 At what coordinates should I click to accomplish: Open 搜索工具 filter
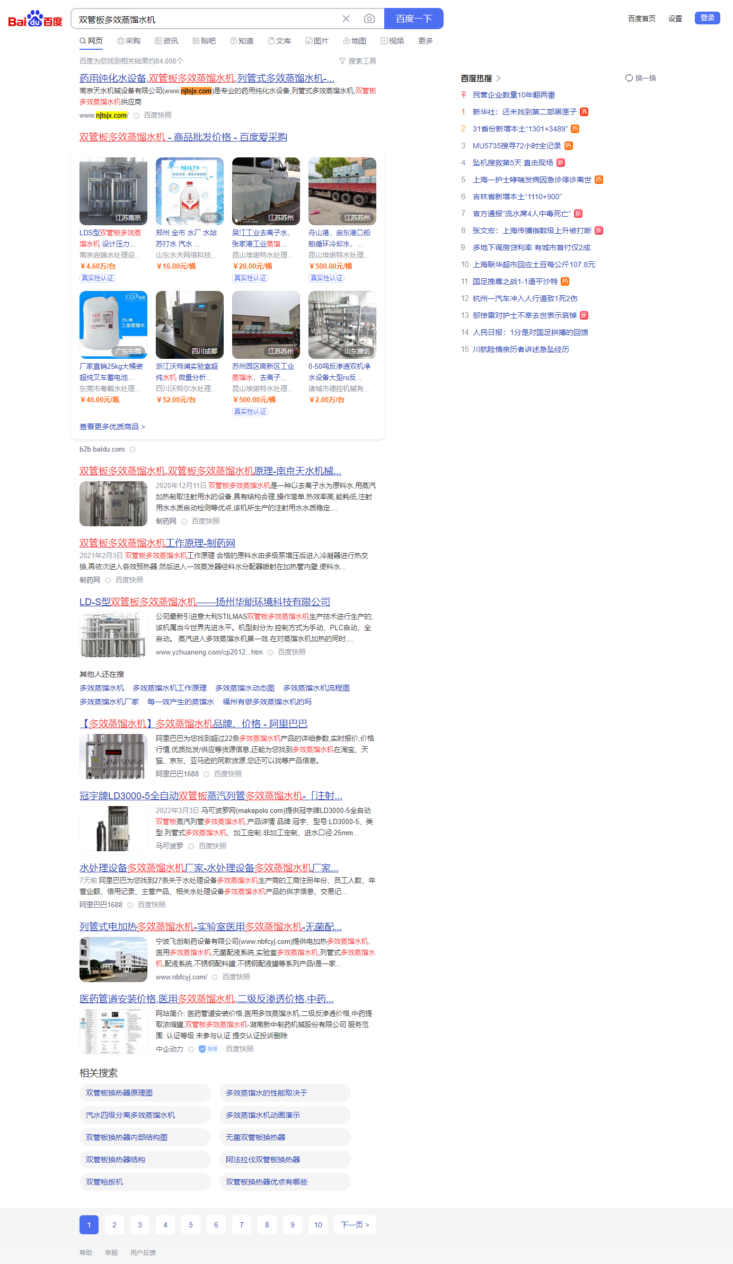[358, 61]
